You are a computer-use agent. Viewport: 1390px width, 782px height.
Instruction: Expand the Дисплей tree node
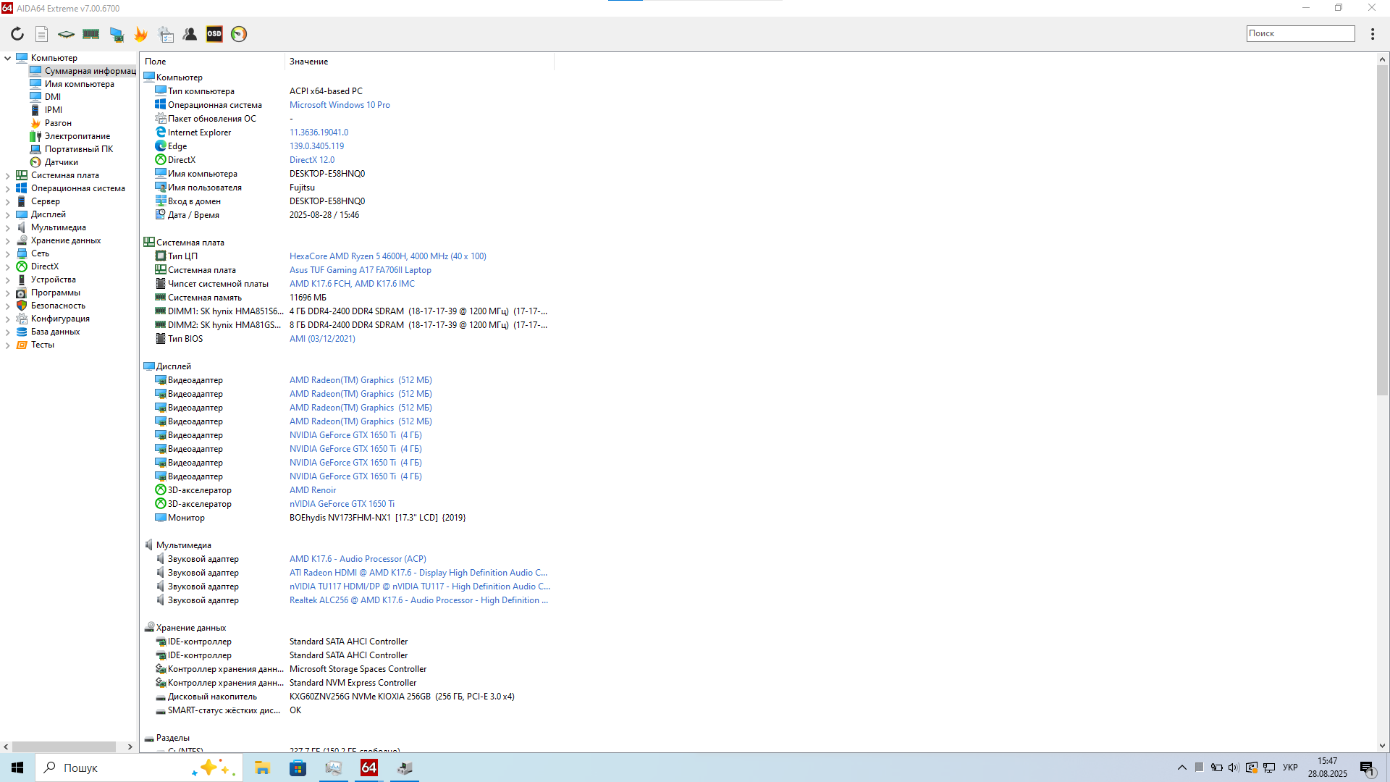8,214
